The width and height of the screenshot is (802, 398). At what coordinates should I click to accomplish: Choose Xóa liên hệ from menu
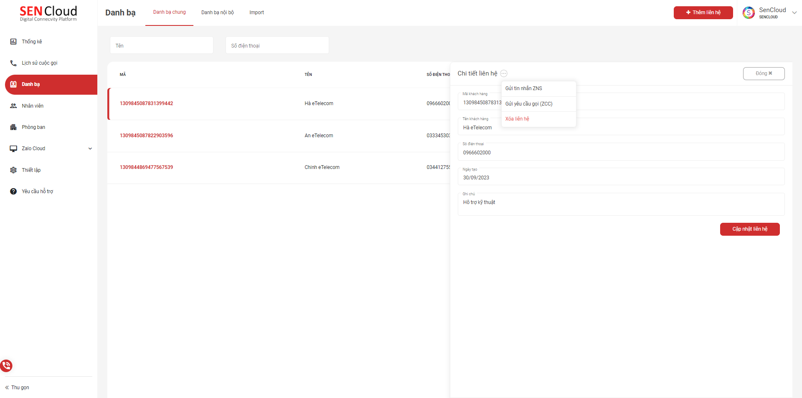[x=517, y=119]
